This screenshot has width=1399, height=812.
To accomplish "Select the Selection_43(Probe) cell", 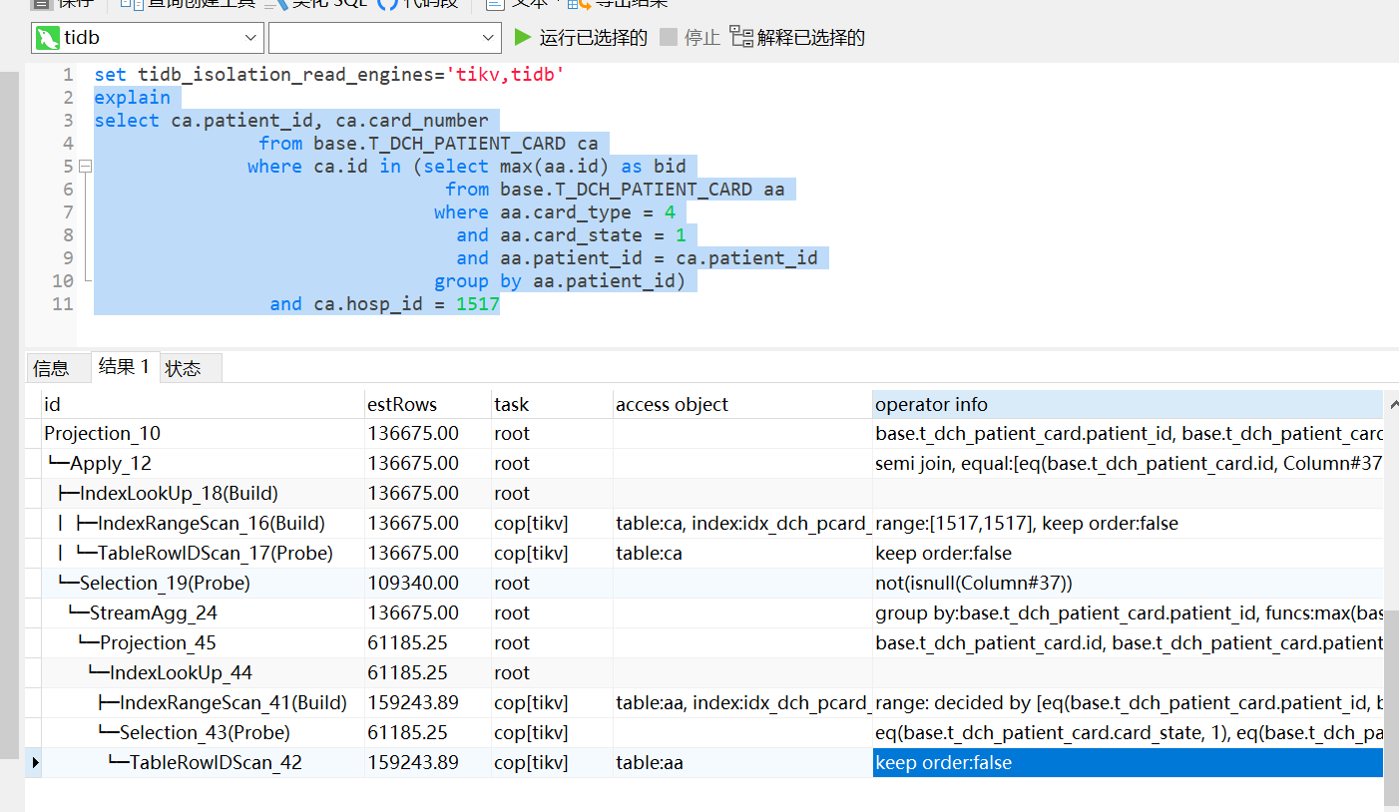I will [203, 732].
